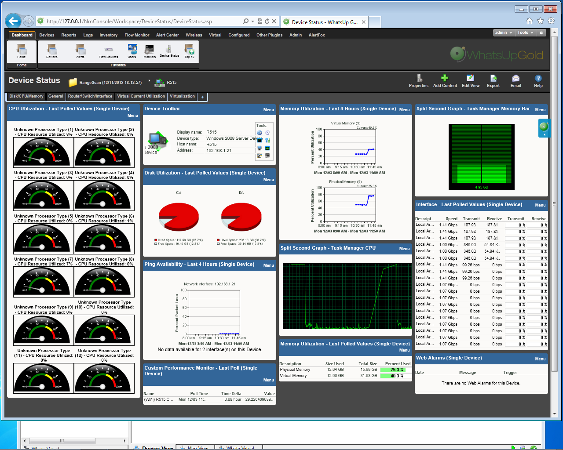Open the Flow Sources favorite icon
The image size is (563, 450).
109,52
